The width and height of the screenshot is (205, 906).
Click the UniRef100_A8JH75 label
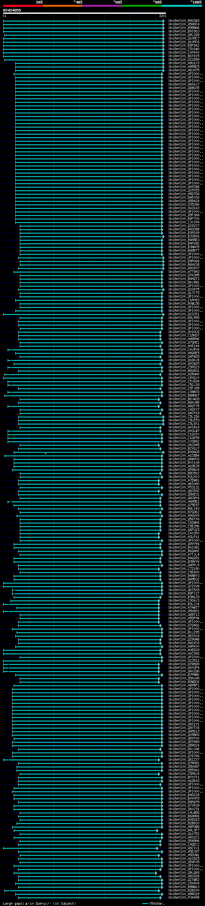(184, 70)
